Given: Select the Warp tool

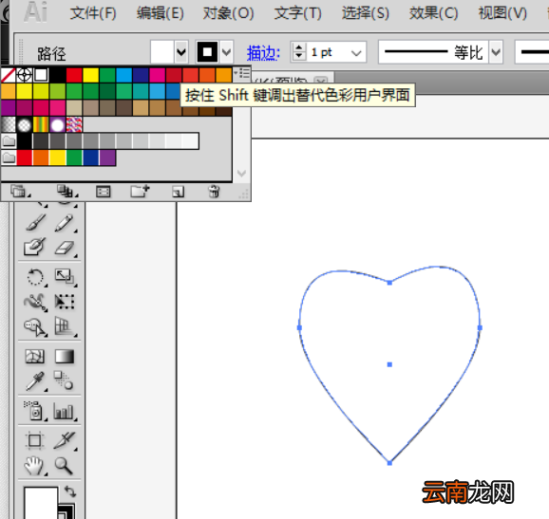Looking at the screenshot, I should pos(35,302).
